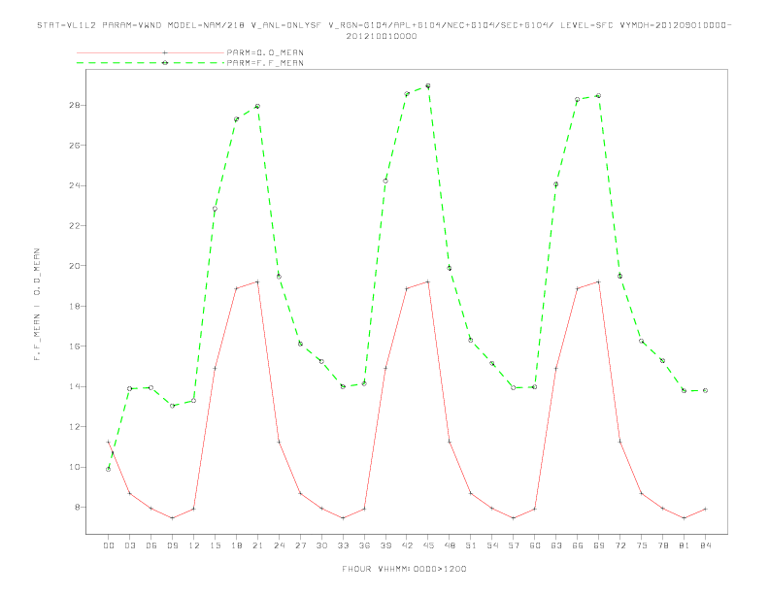Click the y-axis tick label 14

(75, 386)
